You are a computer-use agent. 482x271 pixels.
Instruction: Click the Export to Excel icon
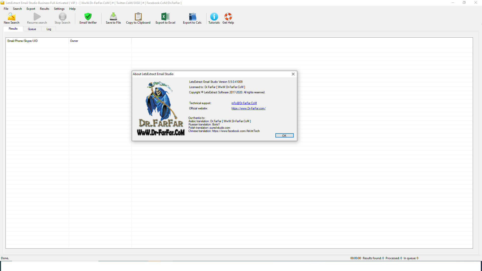tap(165, 17)
